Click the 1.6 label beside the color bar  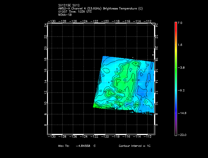180,45
